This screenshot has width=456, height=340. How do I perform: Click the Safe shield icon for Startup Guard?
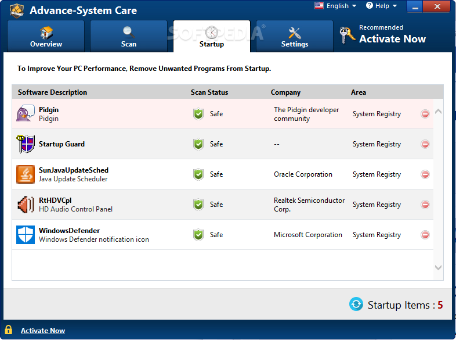(198, 144)
